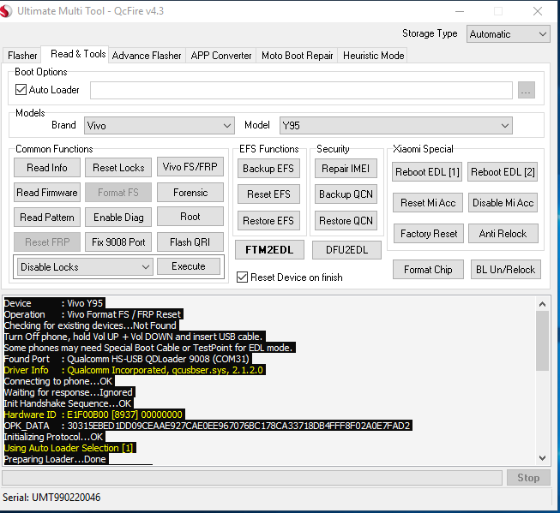Click the Serial UMT990220046 status text

click(51, 498)
